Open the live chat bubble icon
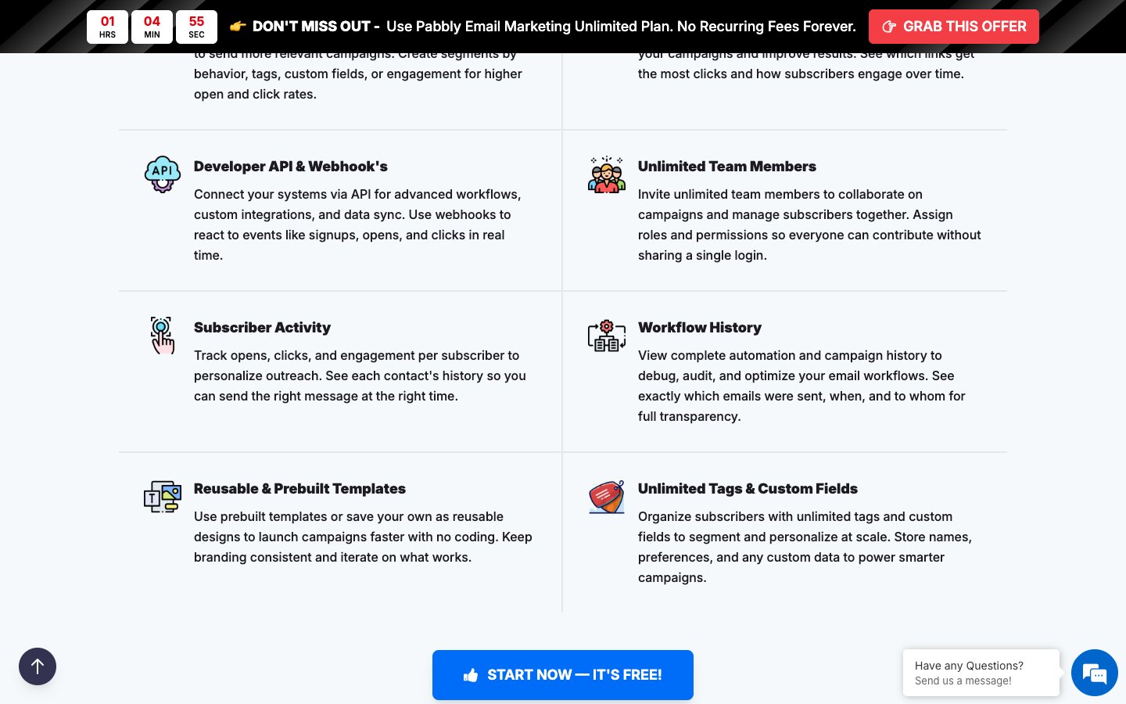 point(1094,673)
